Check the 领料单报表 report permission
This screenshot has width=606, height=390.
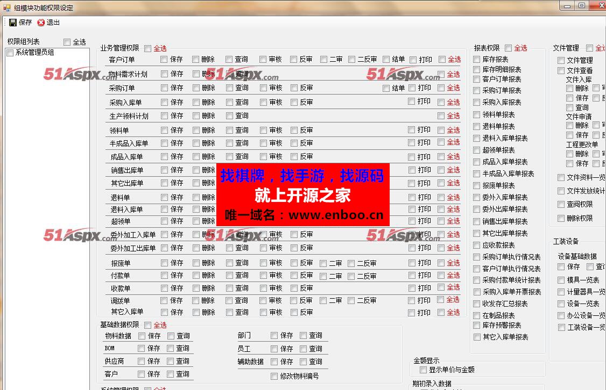477,114
